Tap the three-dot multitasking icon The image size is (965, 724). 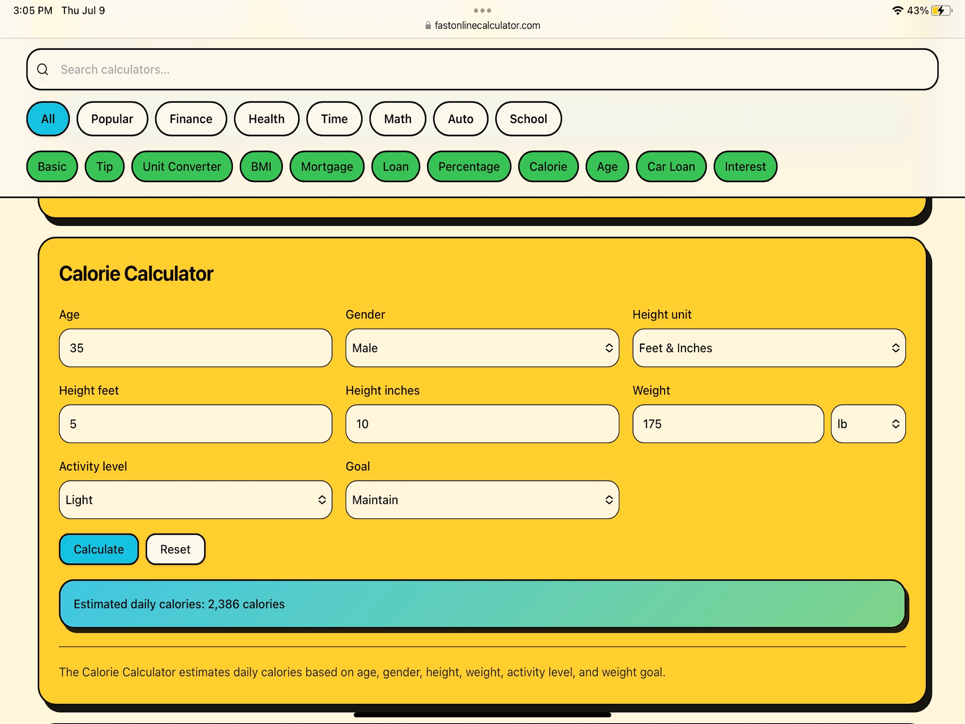point(482,11)
